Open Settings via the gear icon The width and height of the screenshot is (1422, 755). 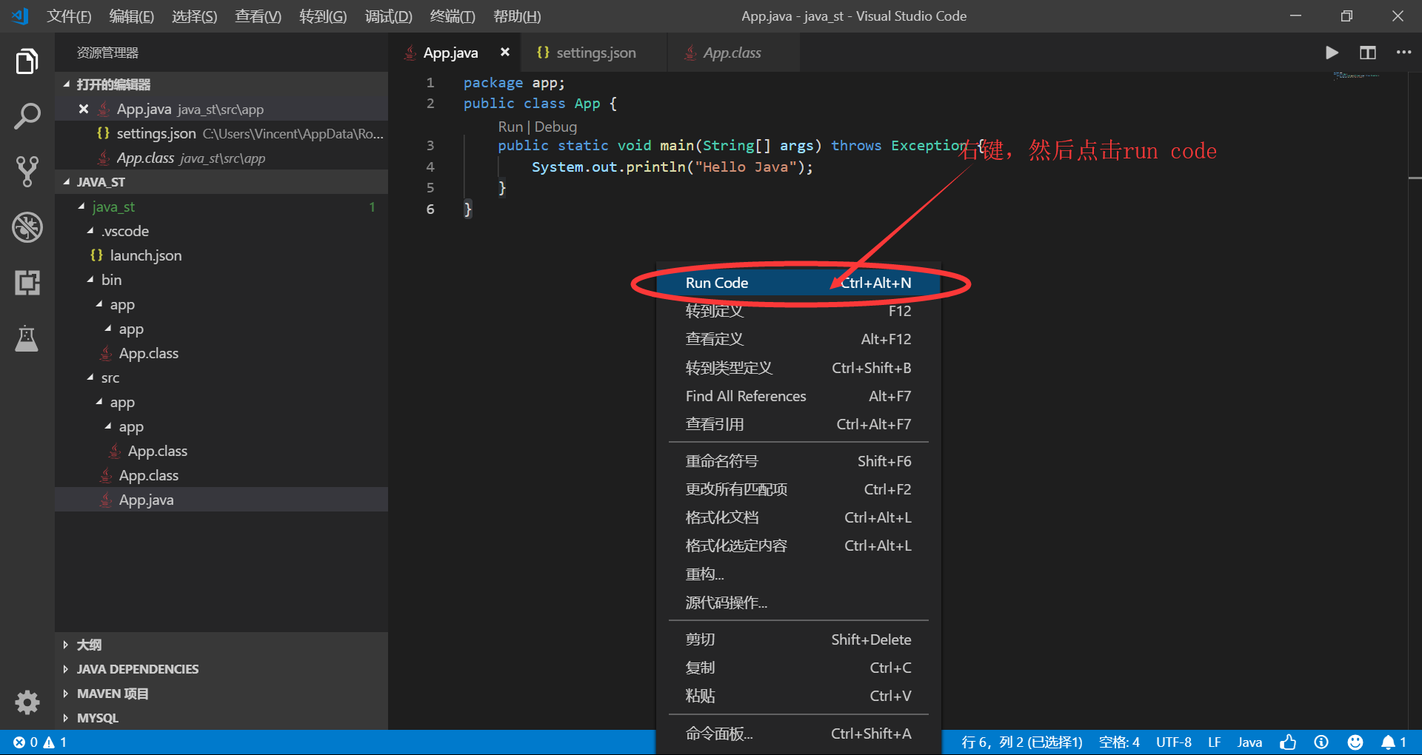[x=27, y=702]
